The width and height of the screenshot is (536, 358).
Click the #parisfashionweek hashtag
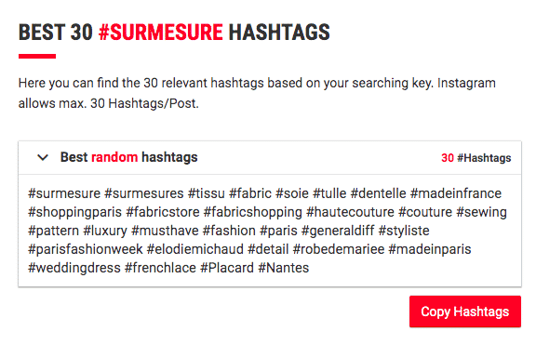pyautogui.click(x=86, y=249)
